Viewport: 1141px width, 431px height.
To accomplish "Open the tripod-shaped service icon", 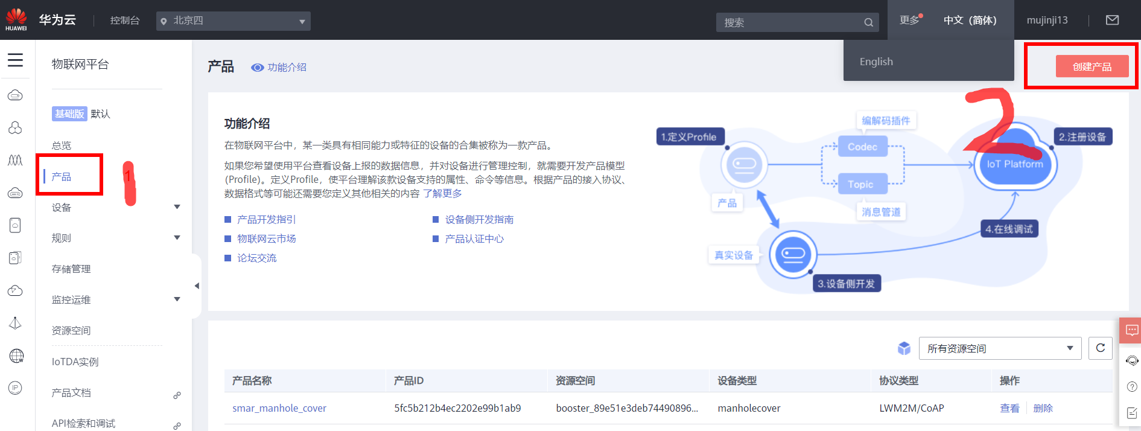I will (15, 323).
